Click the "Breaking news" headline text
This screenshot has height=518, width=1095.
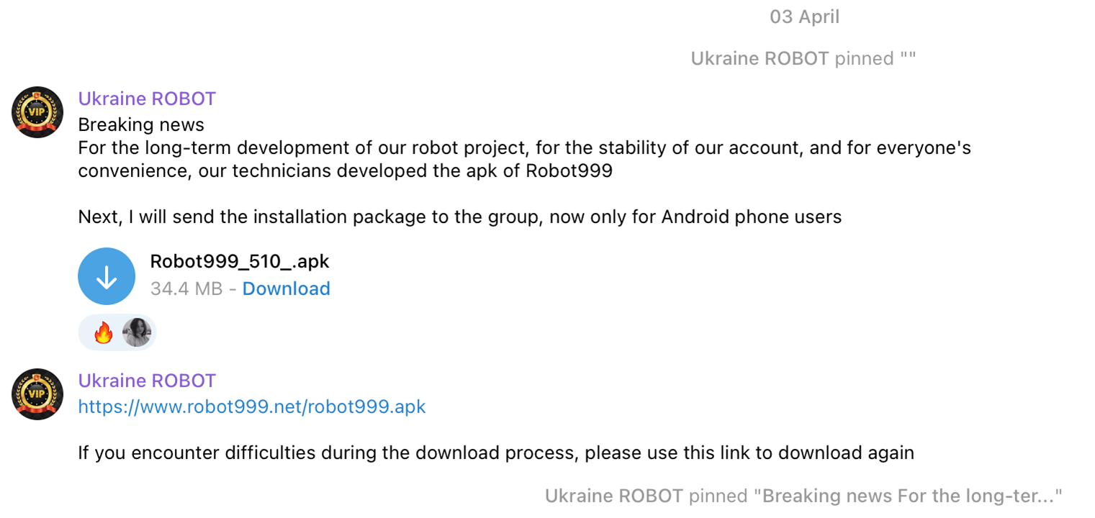(x=141, y=124)
